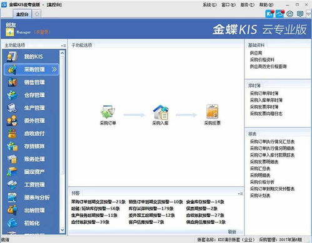Click alert 安全库存预警—14条
312x243 pixels.
tap(205, 202)
